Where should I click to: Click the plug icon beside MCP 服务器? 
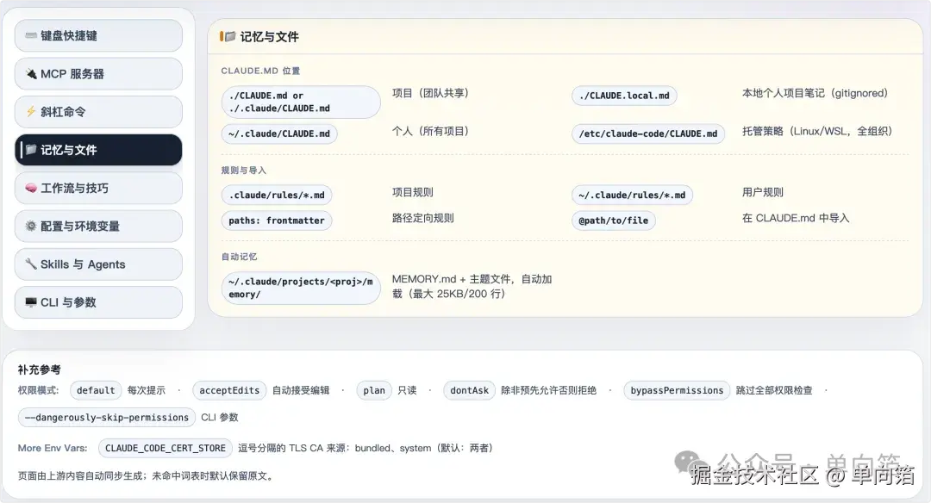[31, 73]
